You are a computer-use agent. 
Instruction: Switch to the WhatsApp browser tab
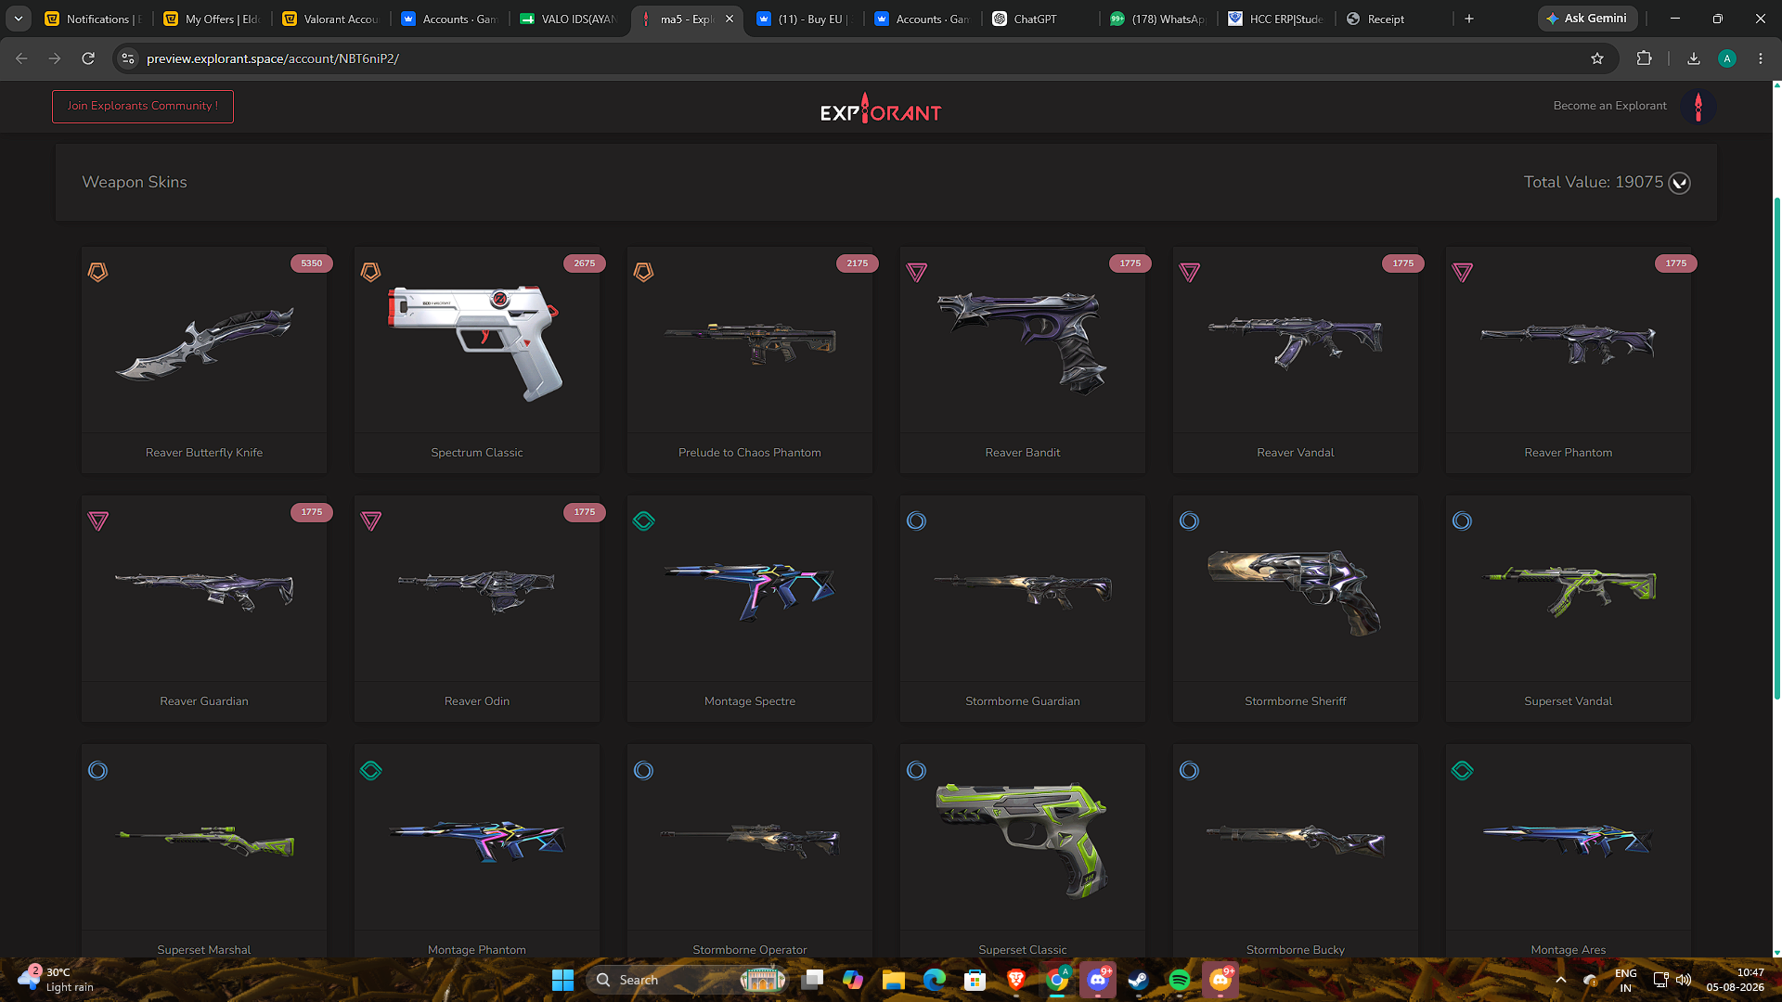(1159, 19)
